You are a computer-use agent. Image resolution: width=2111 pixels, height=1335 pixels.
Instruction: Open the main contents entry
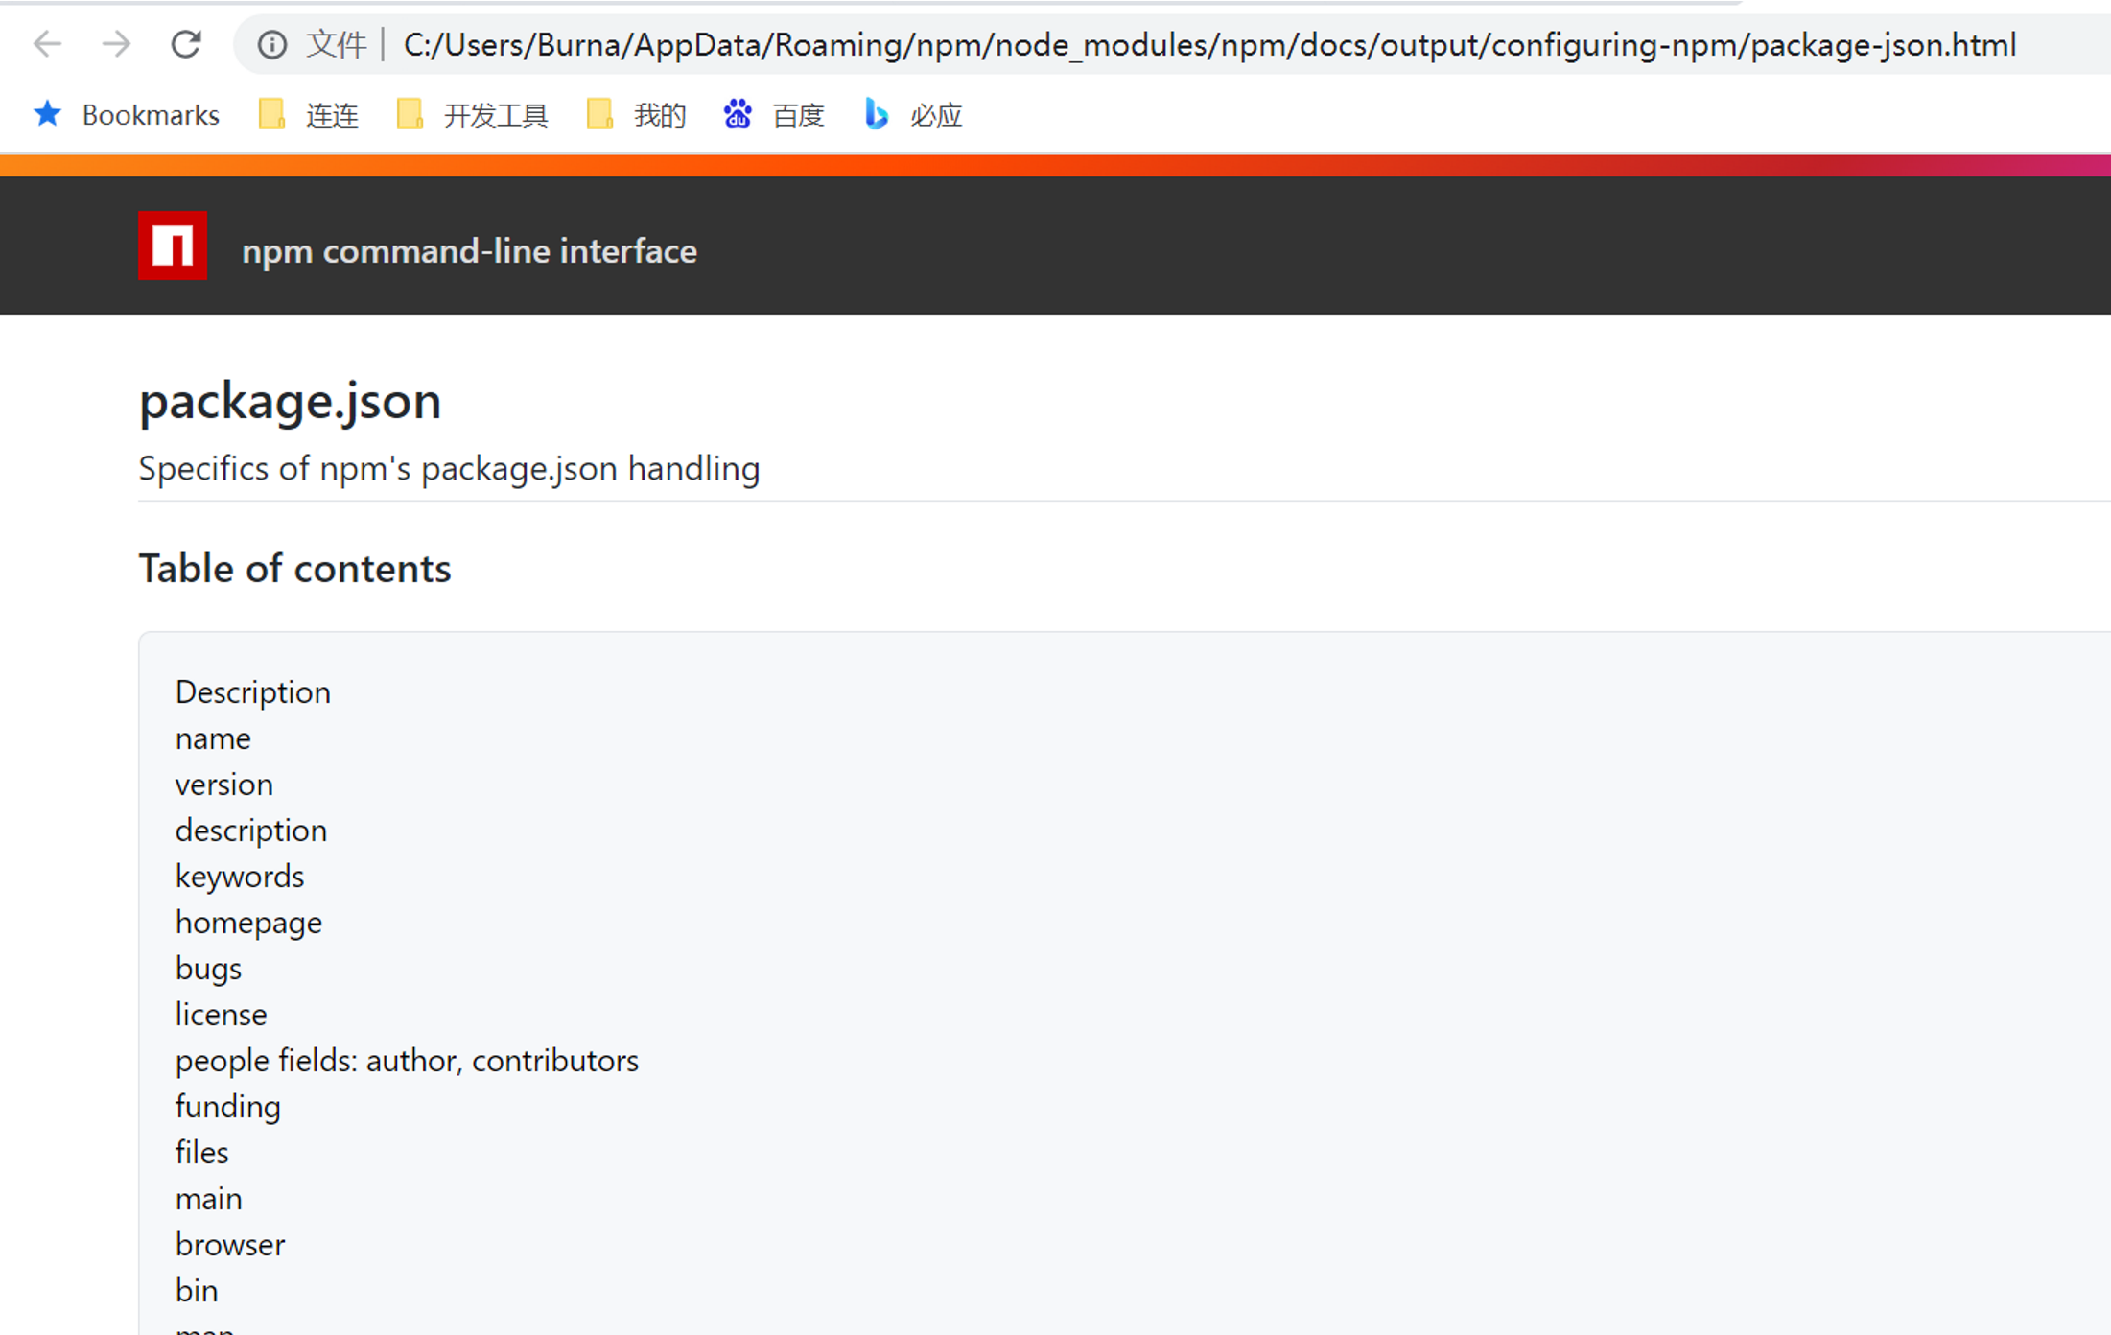(208, 1199)
